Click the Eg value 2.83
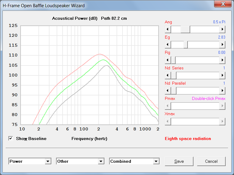This screenshot has width=234, height=175. 221,37
